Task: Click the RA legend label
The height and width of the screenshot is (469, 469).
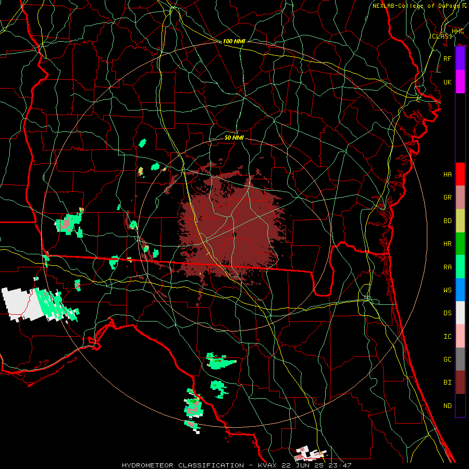Action: [x=447, y=267]
